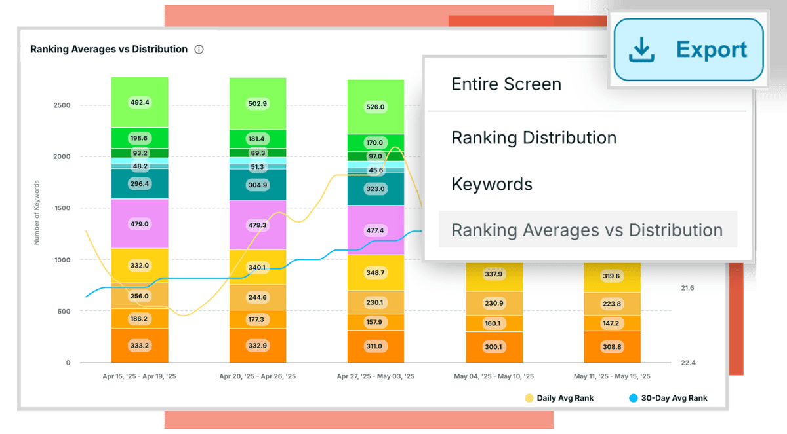Click the yellow Daily Avg Rank legend dot
Screen dimensions: 787x434
pos(529,398)
